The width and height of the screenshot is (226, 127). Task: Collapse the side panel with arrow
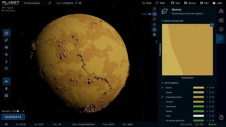pyautogui.click(x=157, y=42)
